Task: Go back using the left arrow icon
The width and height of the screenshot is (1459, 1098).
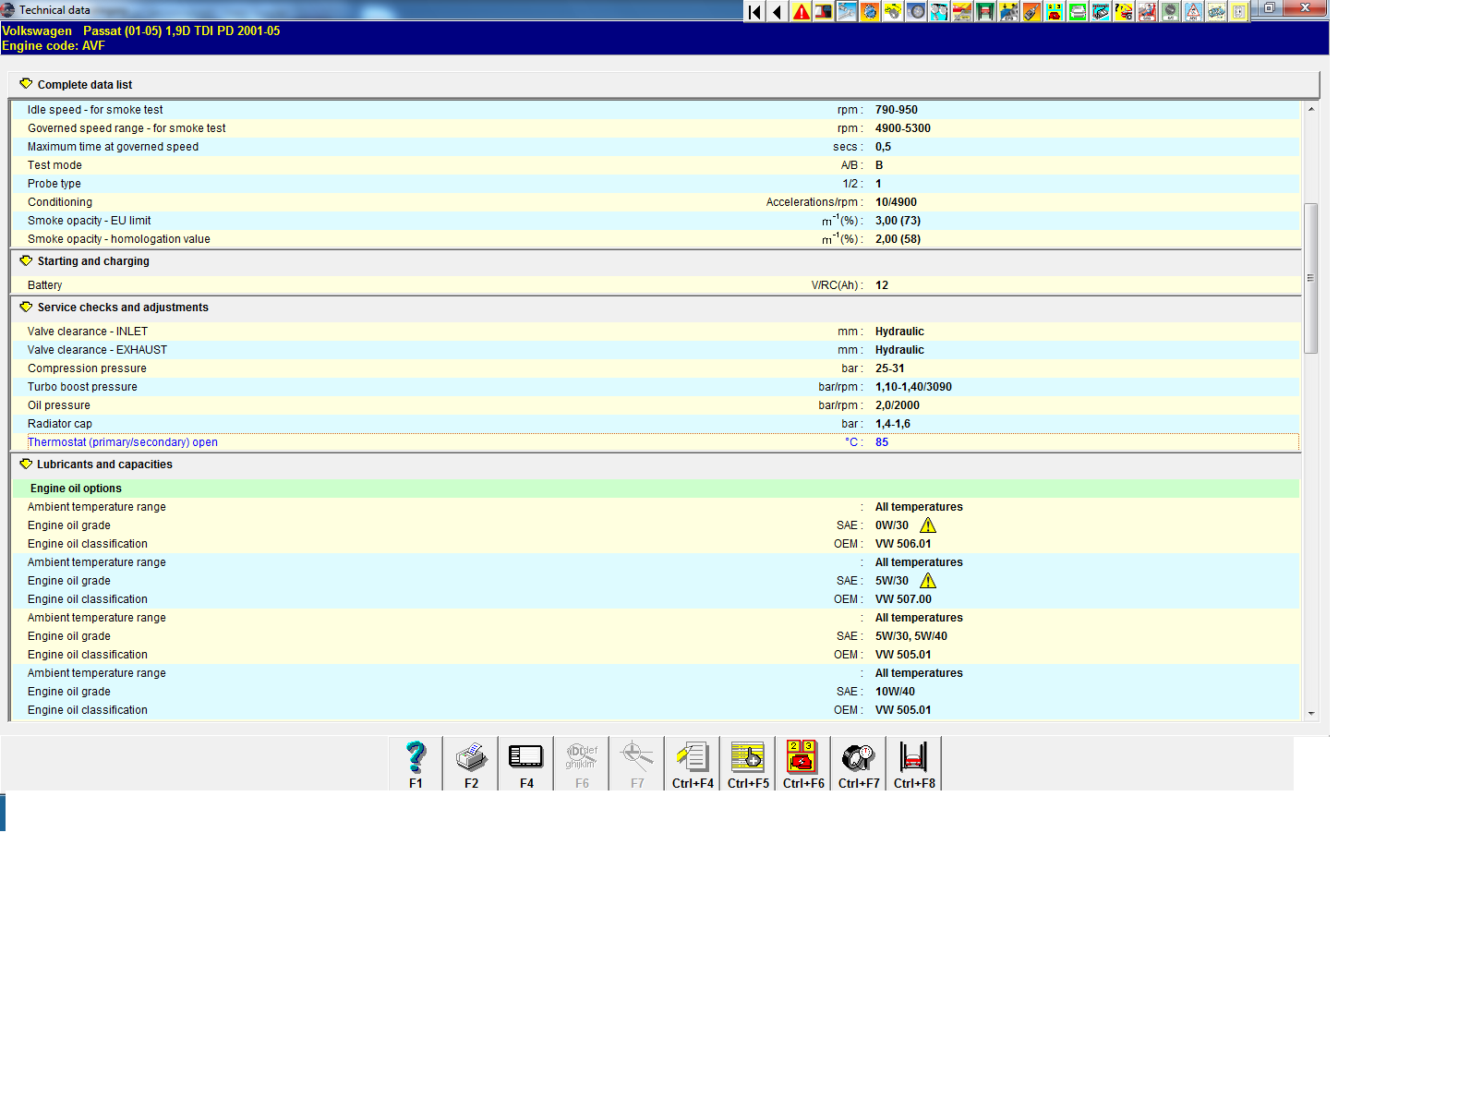Action: [778, 11]
